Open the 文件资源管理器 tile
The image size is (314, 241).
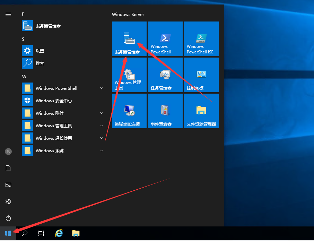click(x=201, y=111)
